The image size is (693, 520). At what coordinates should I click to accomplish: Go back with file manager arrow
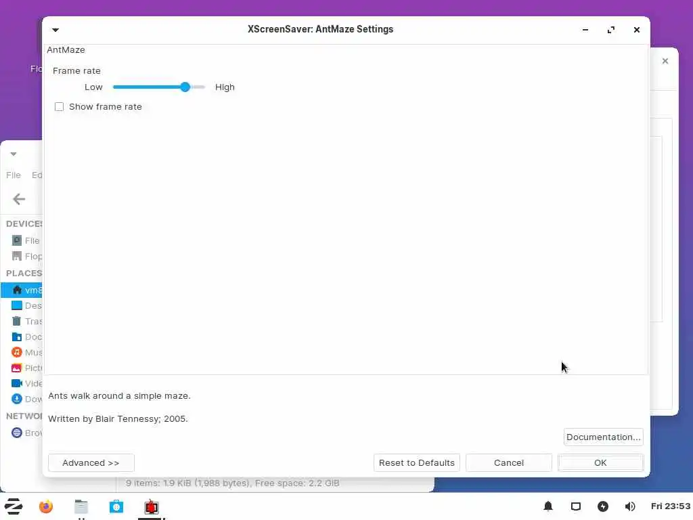[18, 199]
